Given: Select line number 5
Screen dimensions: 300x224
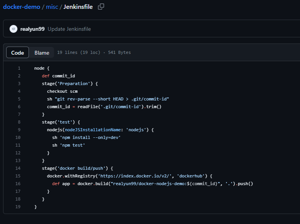Looking at the screenshot, I should (x=19, y=99).
